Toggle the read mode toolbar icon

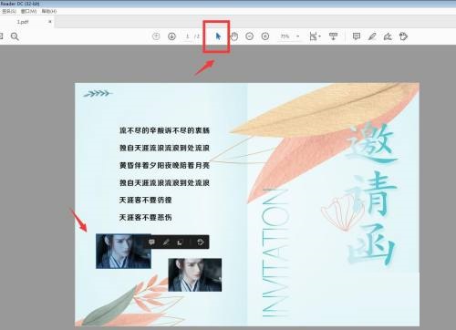coord(333,36)
